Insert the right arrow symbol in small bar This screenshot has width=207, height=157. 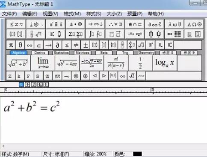pyautogui.click(x=48, y=45)
